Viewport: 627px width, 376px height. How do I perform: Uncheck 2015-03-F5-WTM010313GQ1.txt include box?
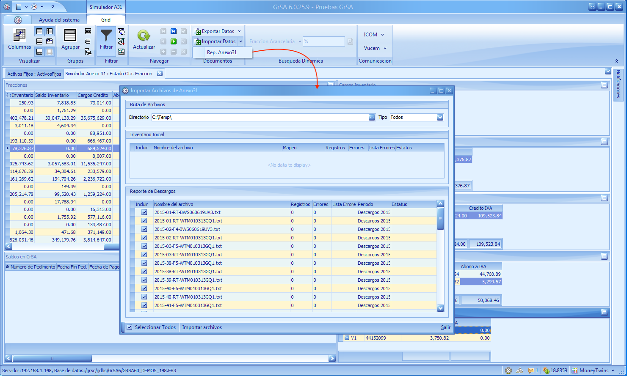tap(144, 246)
